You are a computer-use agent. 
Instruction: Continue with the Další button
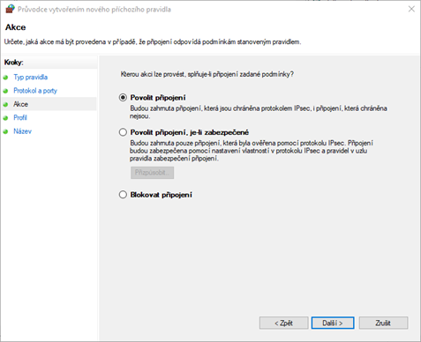333,323
